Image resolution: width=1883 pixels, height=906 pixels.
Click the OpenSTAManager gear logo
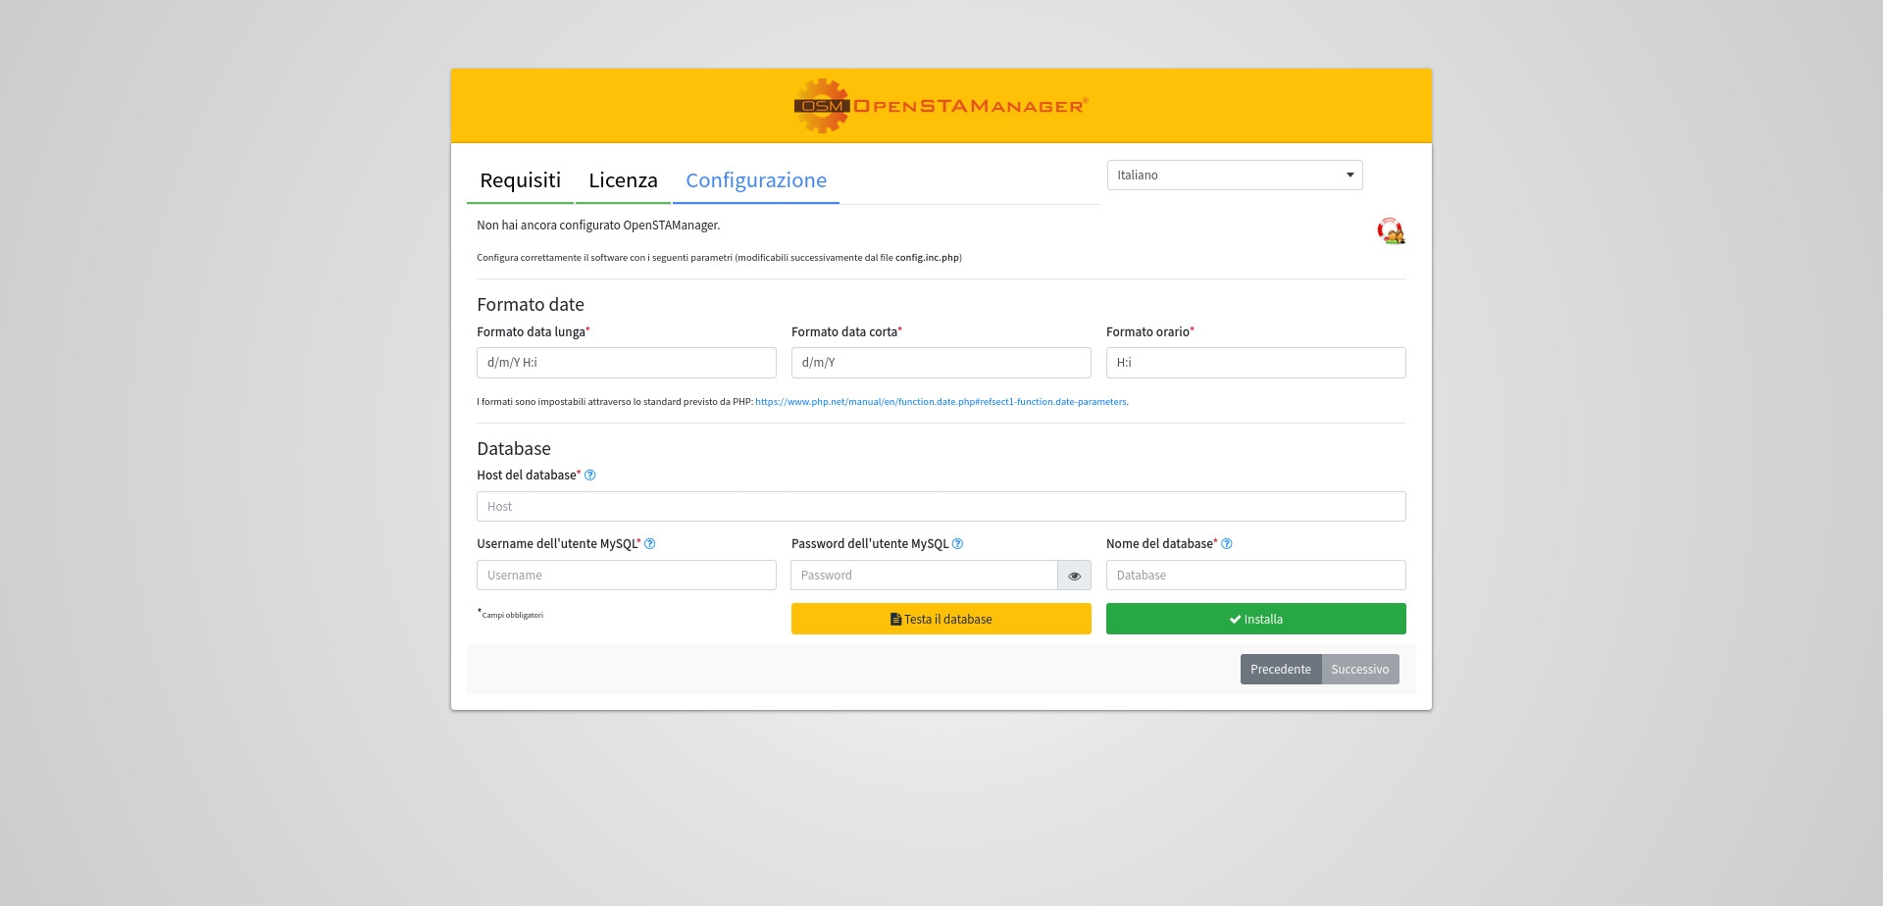pos(822,106)
